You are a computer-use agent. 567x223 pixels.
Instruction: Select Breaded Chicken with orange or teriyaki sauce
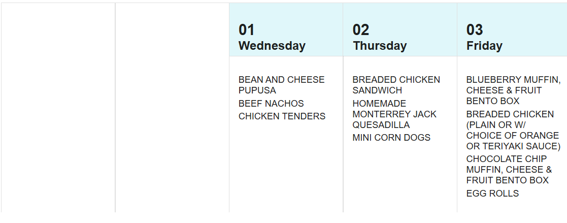click(513, 130)
